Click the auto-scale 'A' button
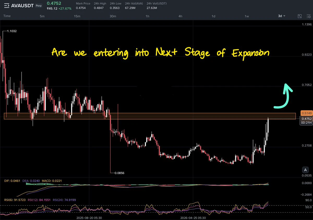313x220 pixels. tap(305, 170)
